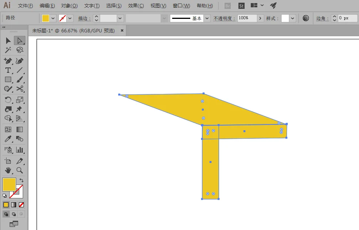This screenshot has height=230, width=359.
Task: Reset to default fill and stroke
Action: (x=5, y=196)
